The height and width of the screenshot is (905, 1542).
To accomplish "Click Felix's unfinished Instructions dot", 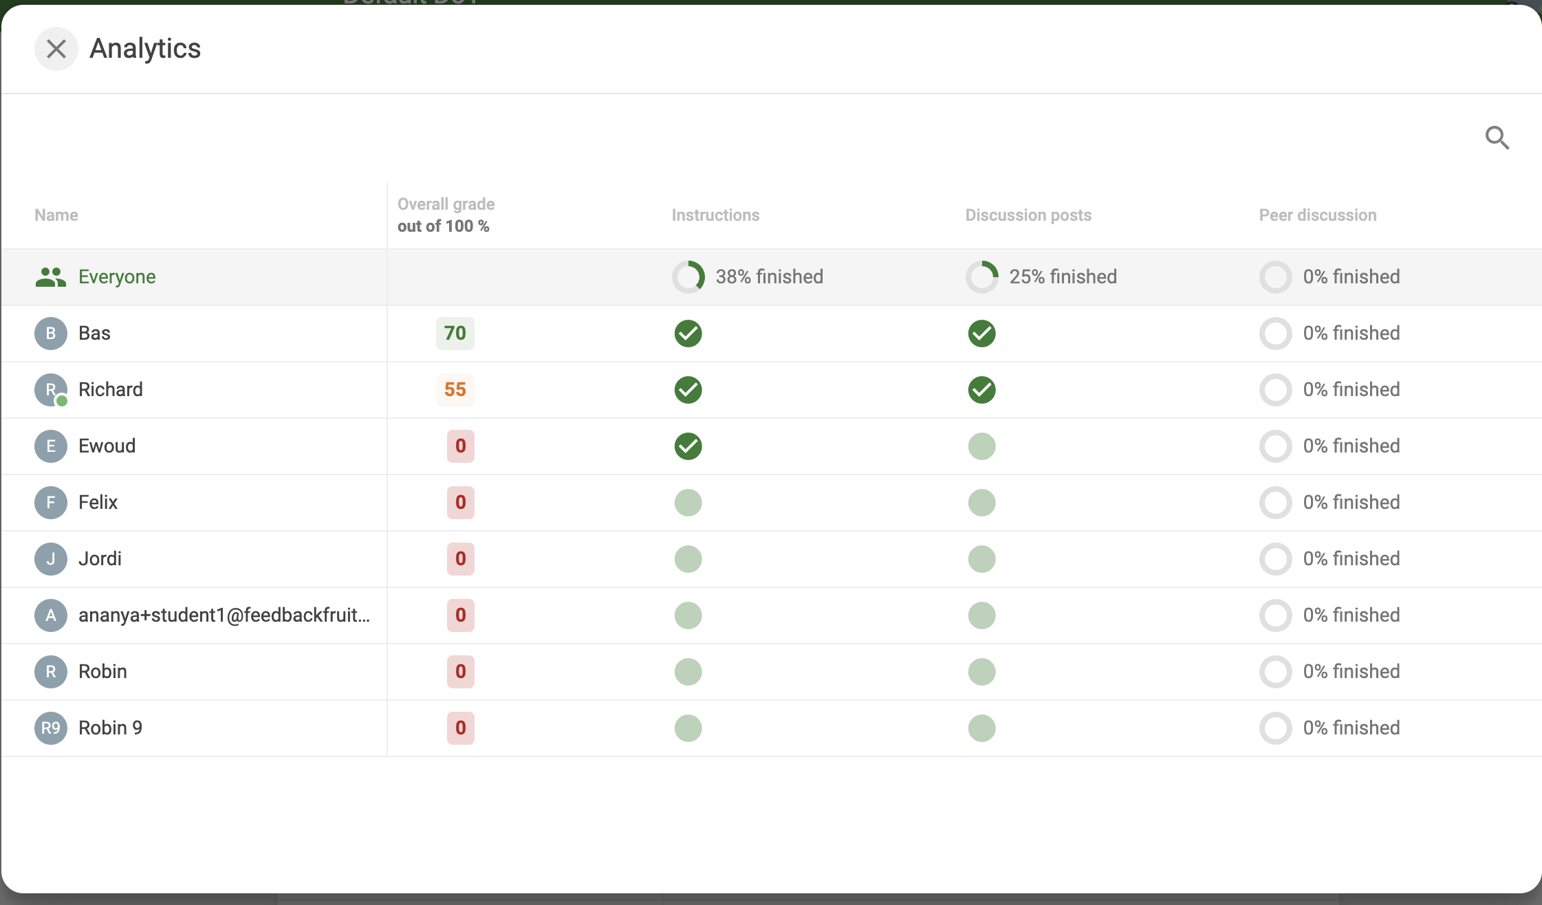I will (x=688, y=503).
